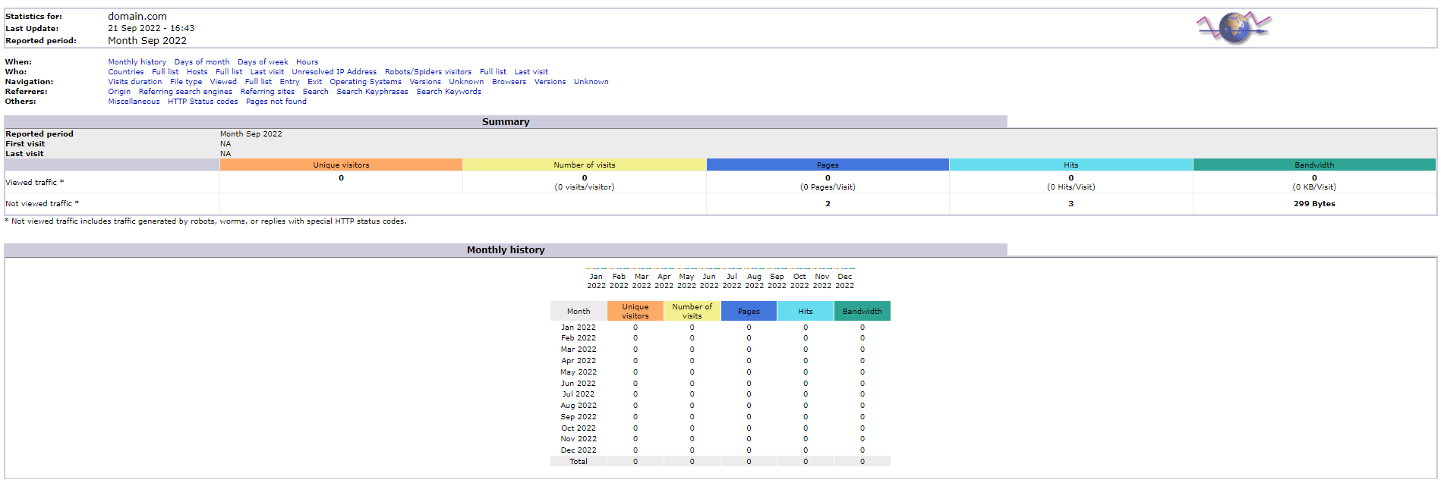Screen dimensions: 1441x483
Task: Show Search Keyphrases report
Action: click(x=372, y=92)
